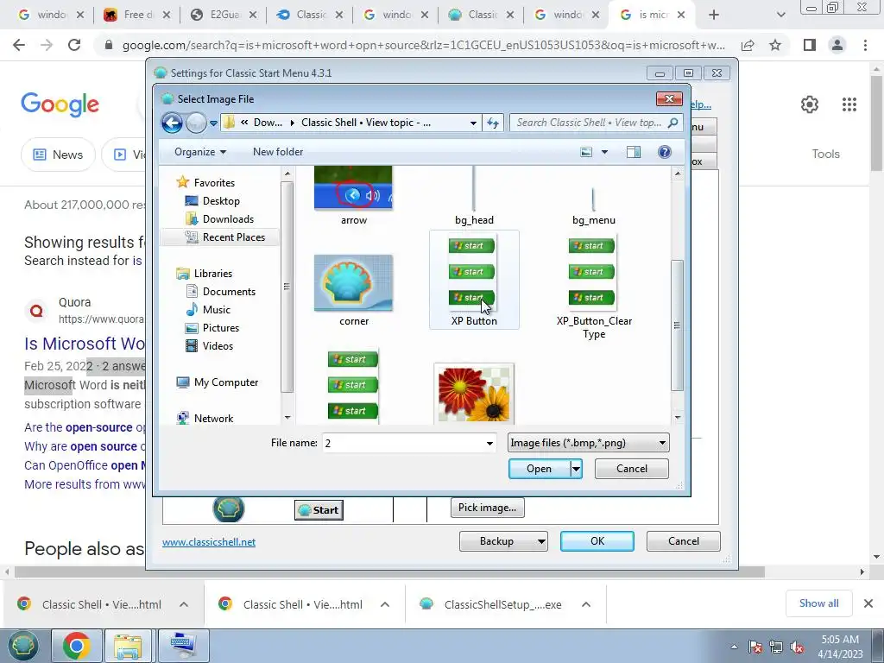Click the Share this page icon in Chrome
This screenshot has width=884, height=663.
(x=748, y=45)
